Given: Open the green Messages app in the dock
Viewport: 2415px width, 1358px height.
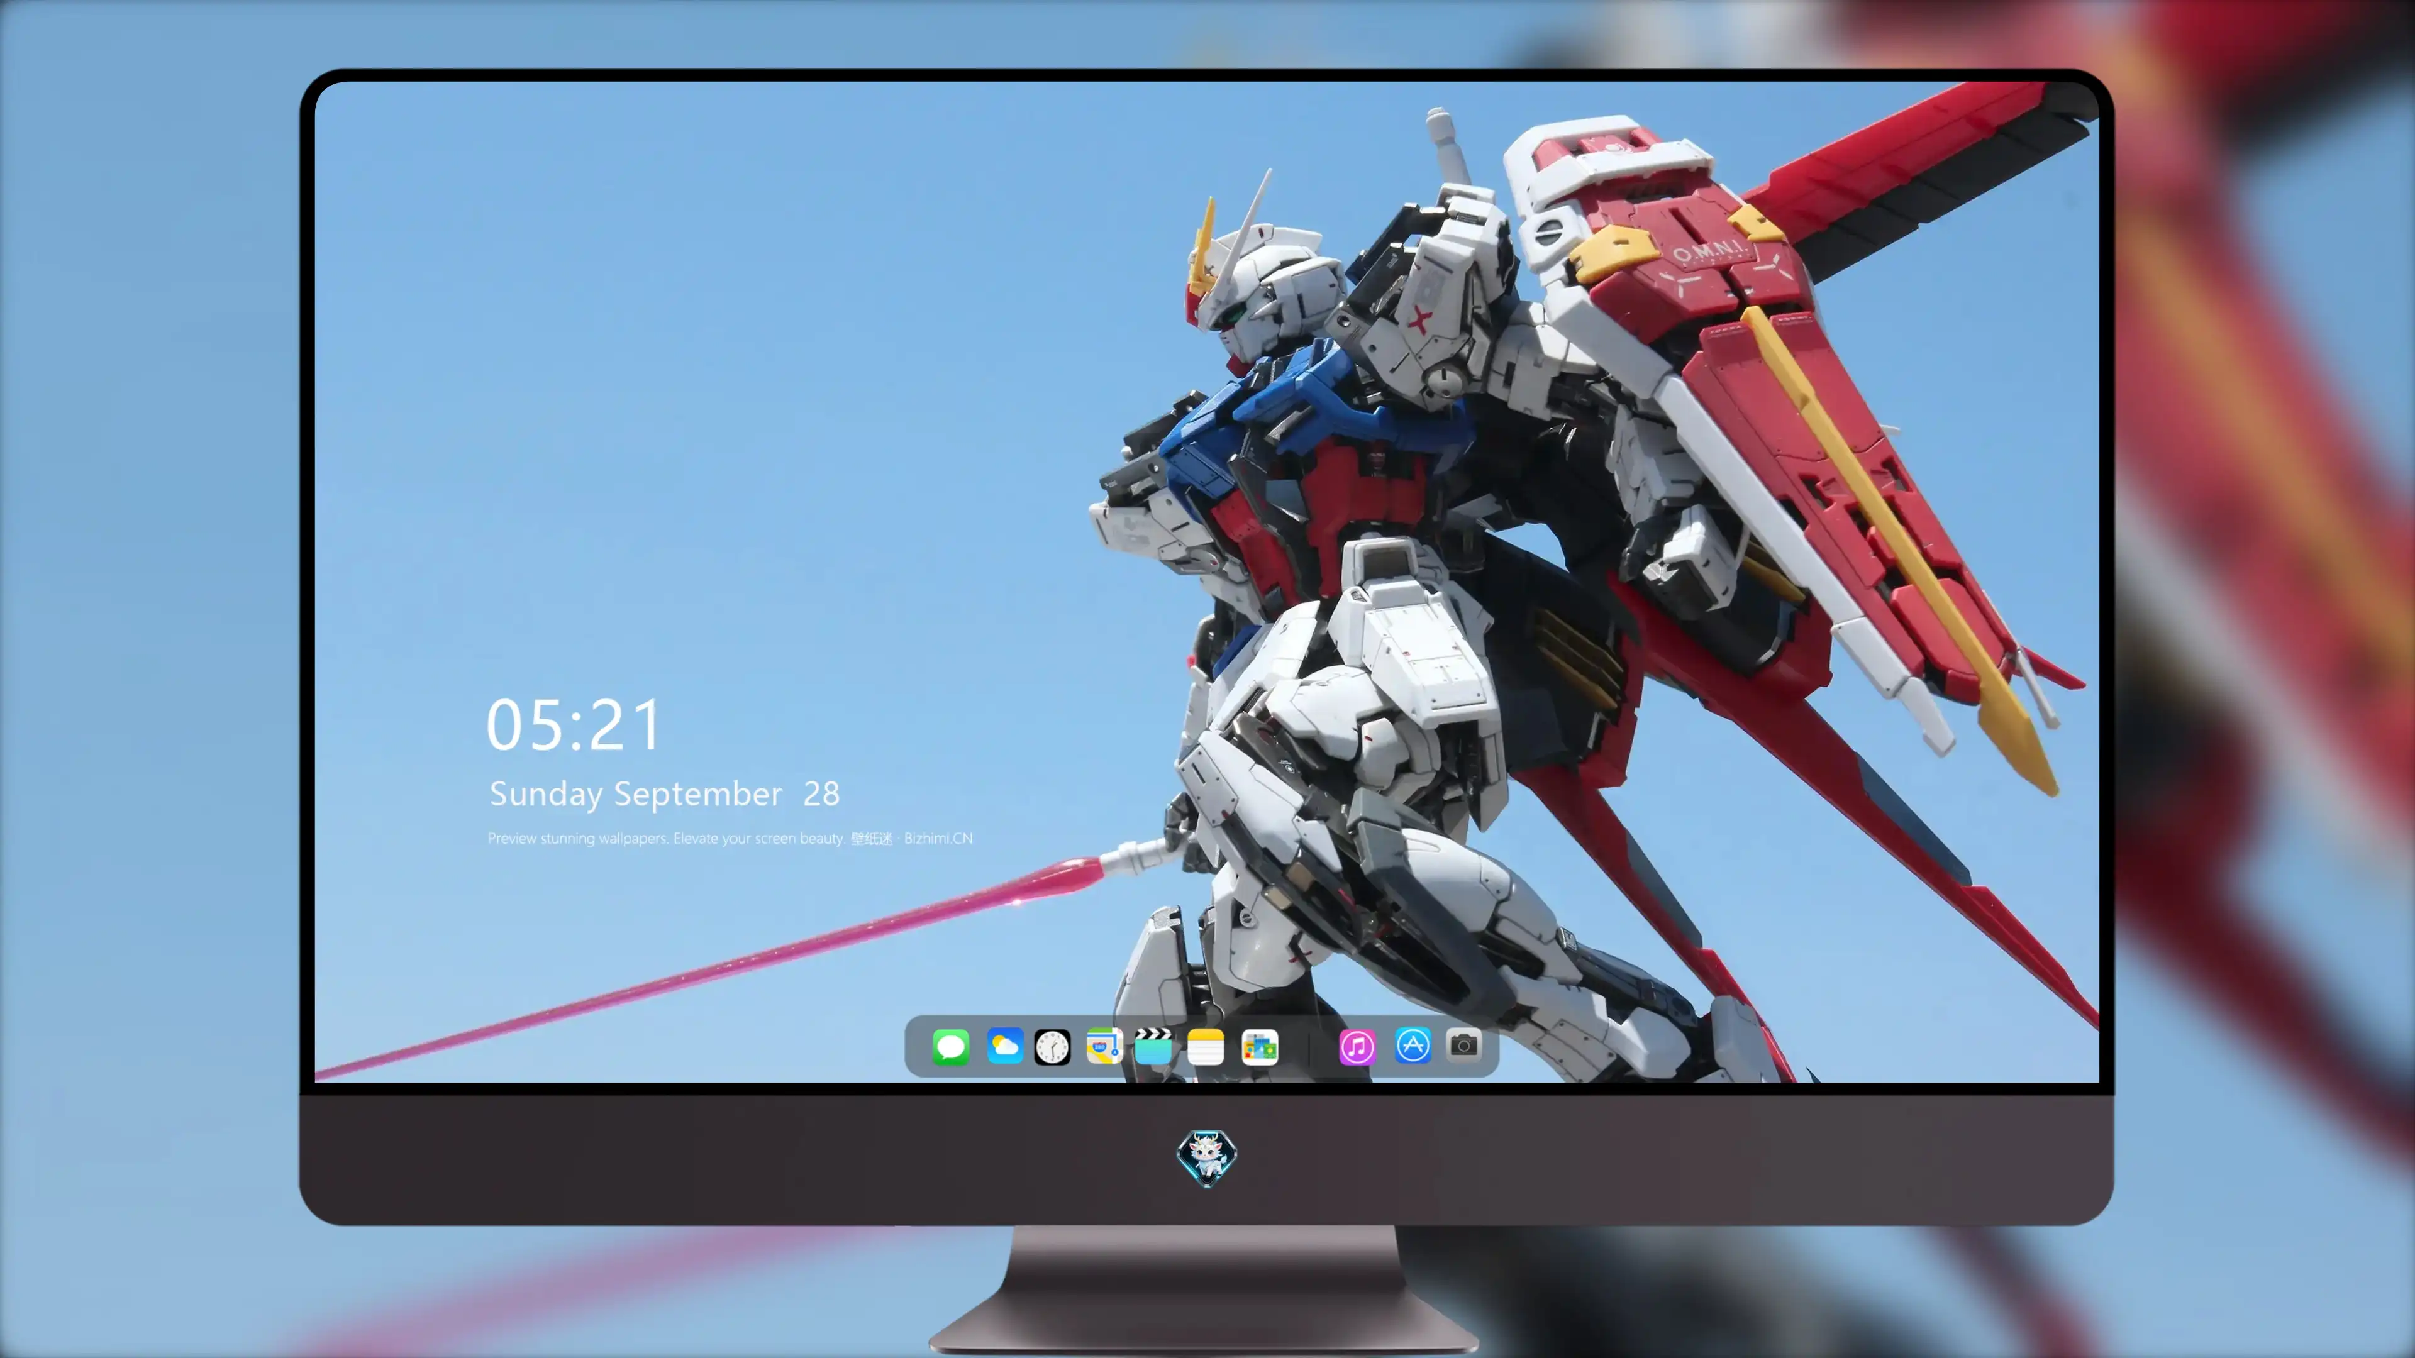Looking at the screenshot, I should (x=951, y=1047).
